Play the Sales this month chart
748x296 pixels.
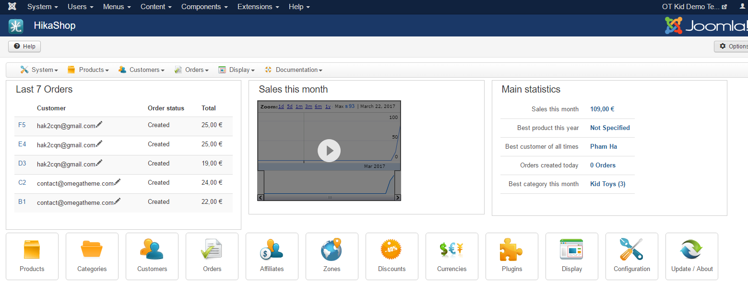tap(329, 151)
